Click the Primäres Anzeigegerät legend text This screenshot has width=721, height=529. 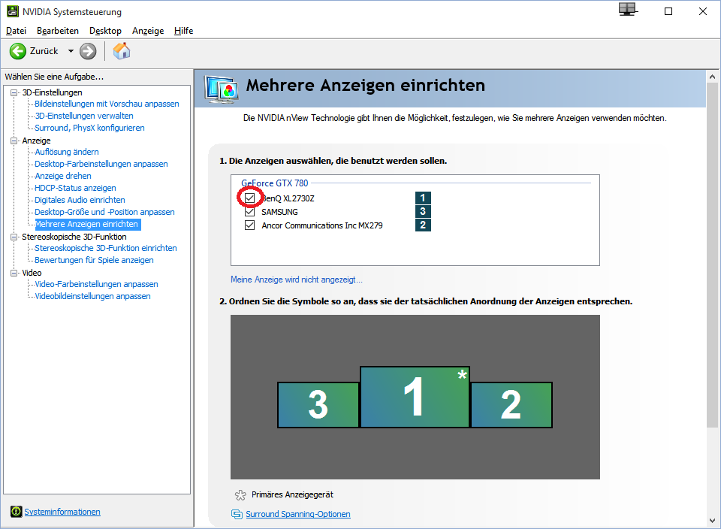click(x=292, y=495)
